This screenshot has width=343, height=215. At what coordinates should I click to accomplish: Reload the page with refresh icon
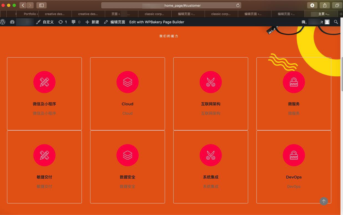[238, 5]
